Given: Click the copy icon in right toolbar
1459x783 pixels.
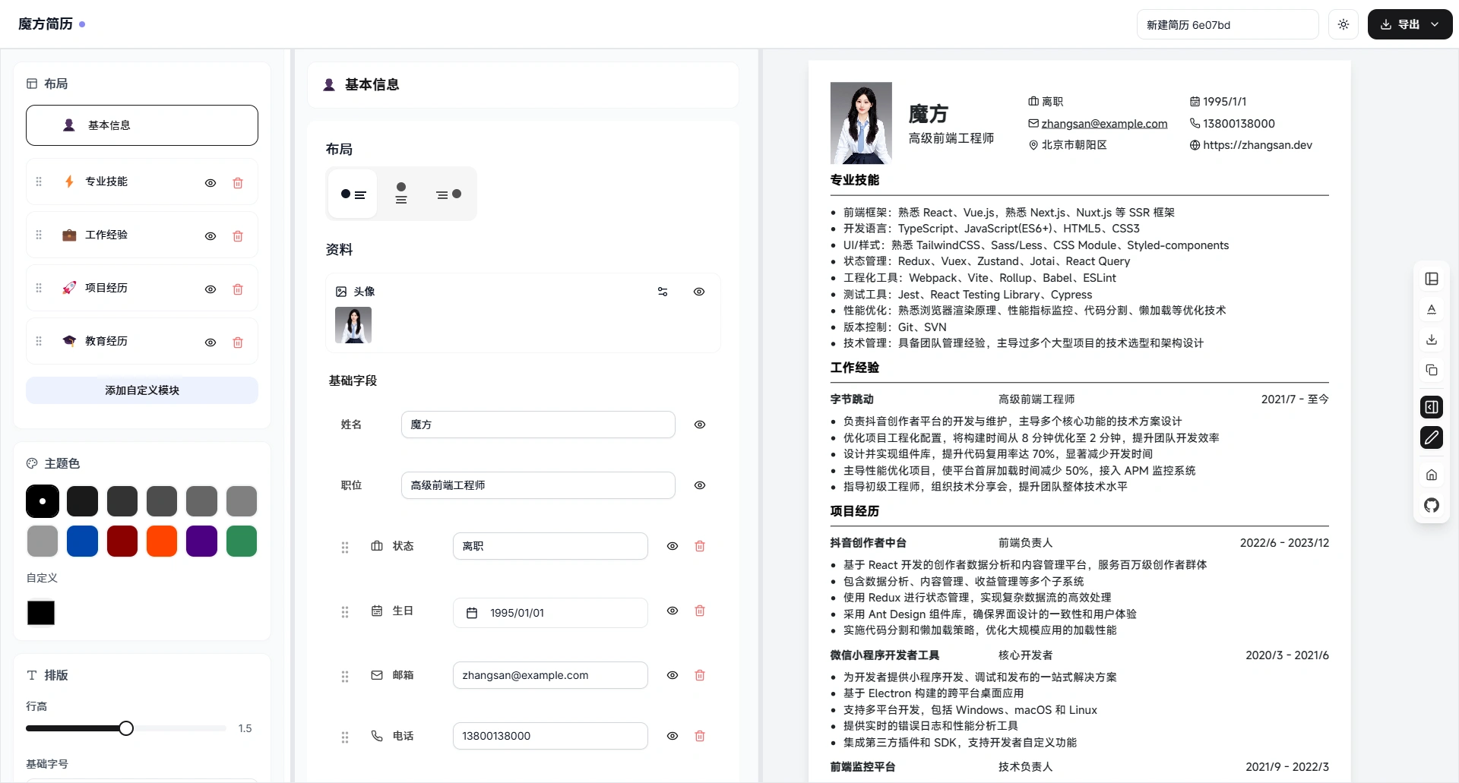Looking at the screenshot, I should (1431, 370).
